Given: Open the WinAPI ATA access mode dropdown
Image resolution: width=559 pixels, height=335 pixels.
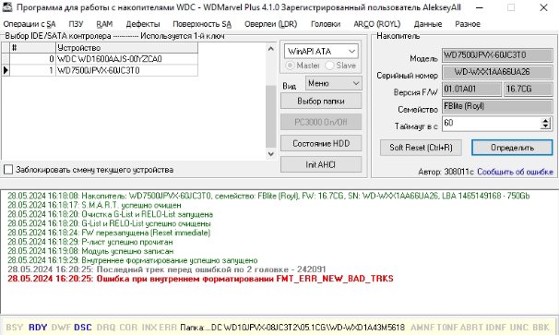Looking at the screenshot, I should coord(321,52).
